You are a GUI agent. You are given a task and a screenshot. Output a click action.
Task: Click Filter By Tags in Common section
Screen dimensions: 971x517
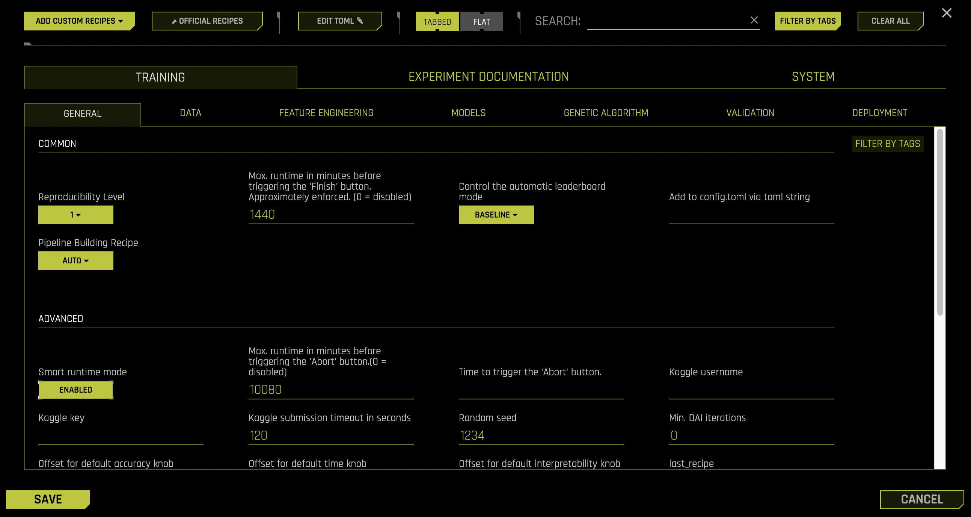(887, 144)
